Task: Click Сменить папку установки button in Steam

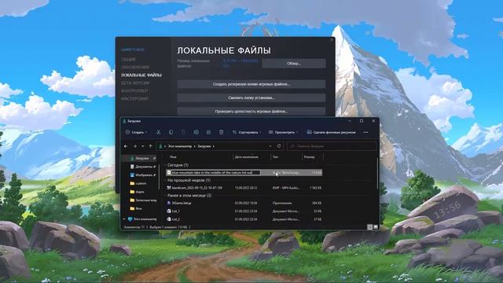Action: click(x=251, y=97)
